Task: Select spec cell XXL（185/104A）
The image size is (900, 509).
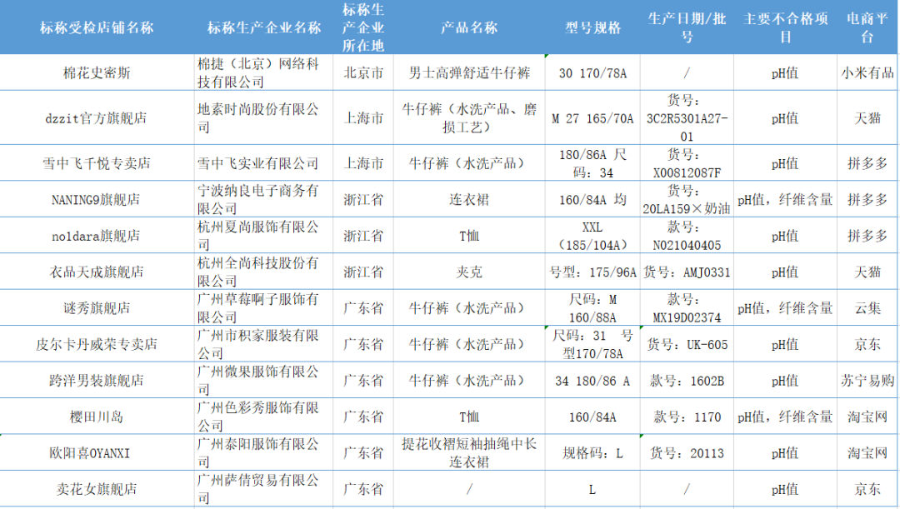Action: [x=593, y=236]
